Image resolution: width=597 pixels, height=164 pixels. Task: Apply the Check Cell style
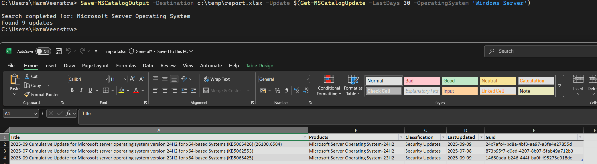384,91
